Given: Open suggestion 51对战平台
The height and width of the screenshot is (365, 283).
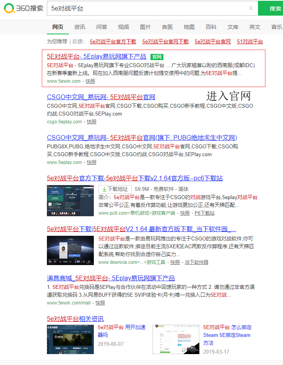Looking at the screenshot, I should click(x=250, y=41).
